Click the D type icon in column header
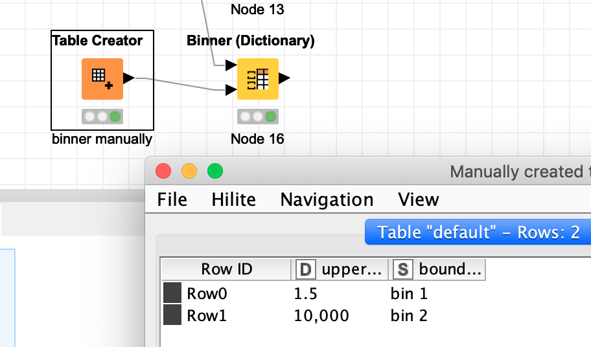This screenshot has height=347, width=591. click(x=306, y=269)
